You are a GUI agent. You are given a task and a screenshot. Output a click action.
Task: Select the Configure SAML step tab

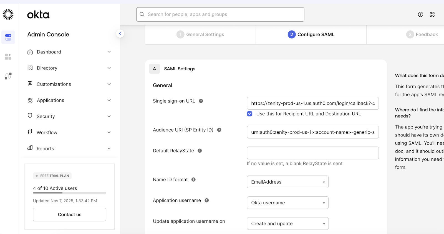coord(311,35)
